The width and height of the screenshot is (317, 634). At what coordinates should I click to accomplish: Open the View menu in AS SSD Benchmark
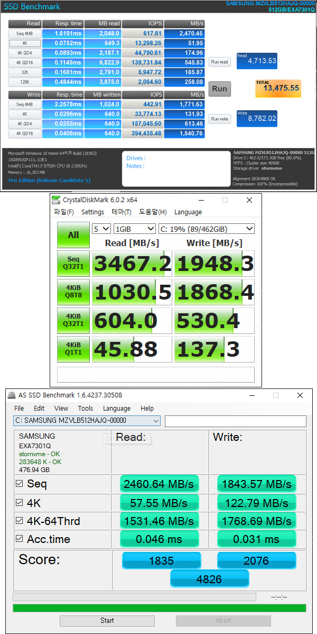[61, 409]
